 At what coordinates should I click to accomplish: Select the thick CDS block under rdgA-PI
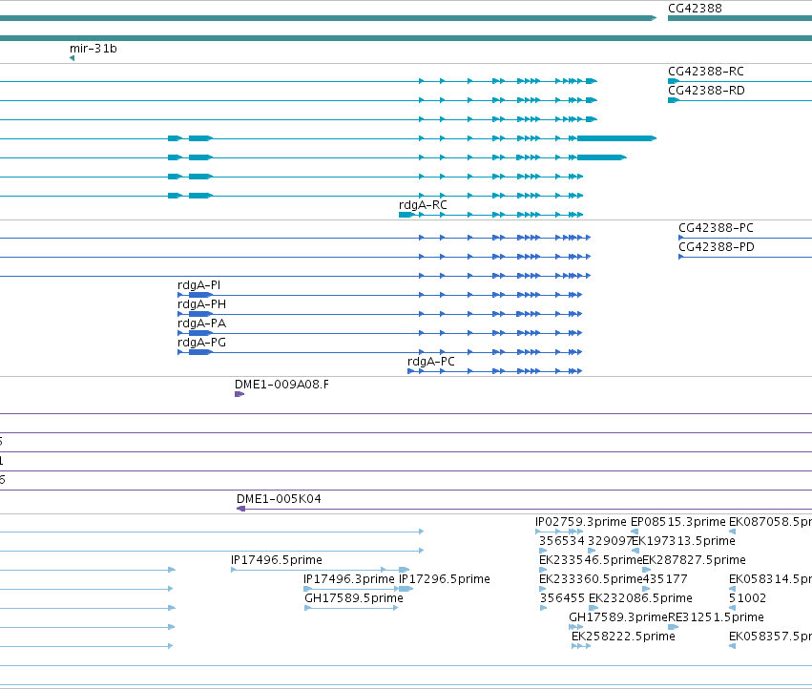tap(200, 295)
